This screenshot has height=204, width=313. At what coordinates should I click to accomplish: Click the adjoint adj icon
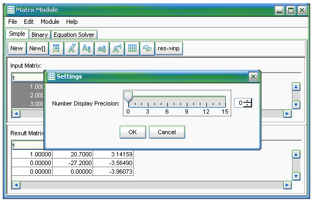click(102, 48)
